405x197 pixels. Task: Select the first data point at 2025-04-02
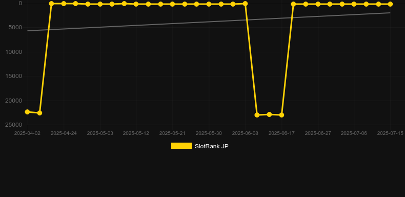point(27,112)
